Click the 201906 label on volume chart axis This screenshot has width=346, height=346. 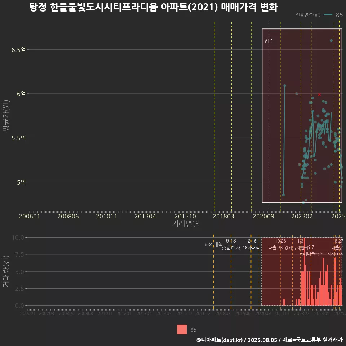point(243,313)
